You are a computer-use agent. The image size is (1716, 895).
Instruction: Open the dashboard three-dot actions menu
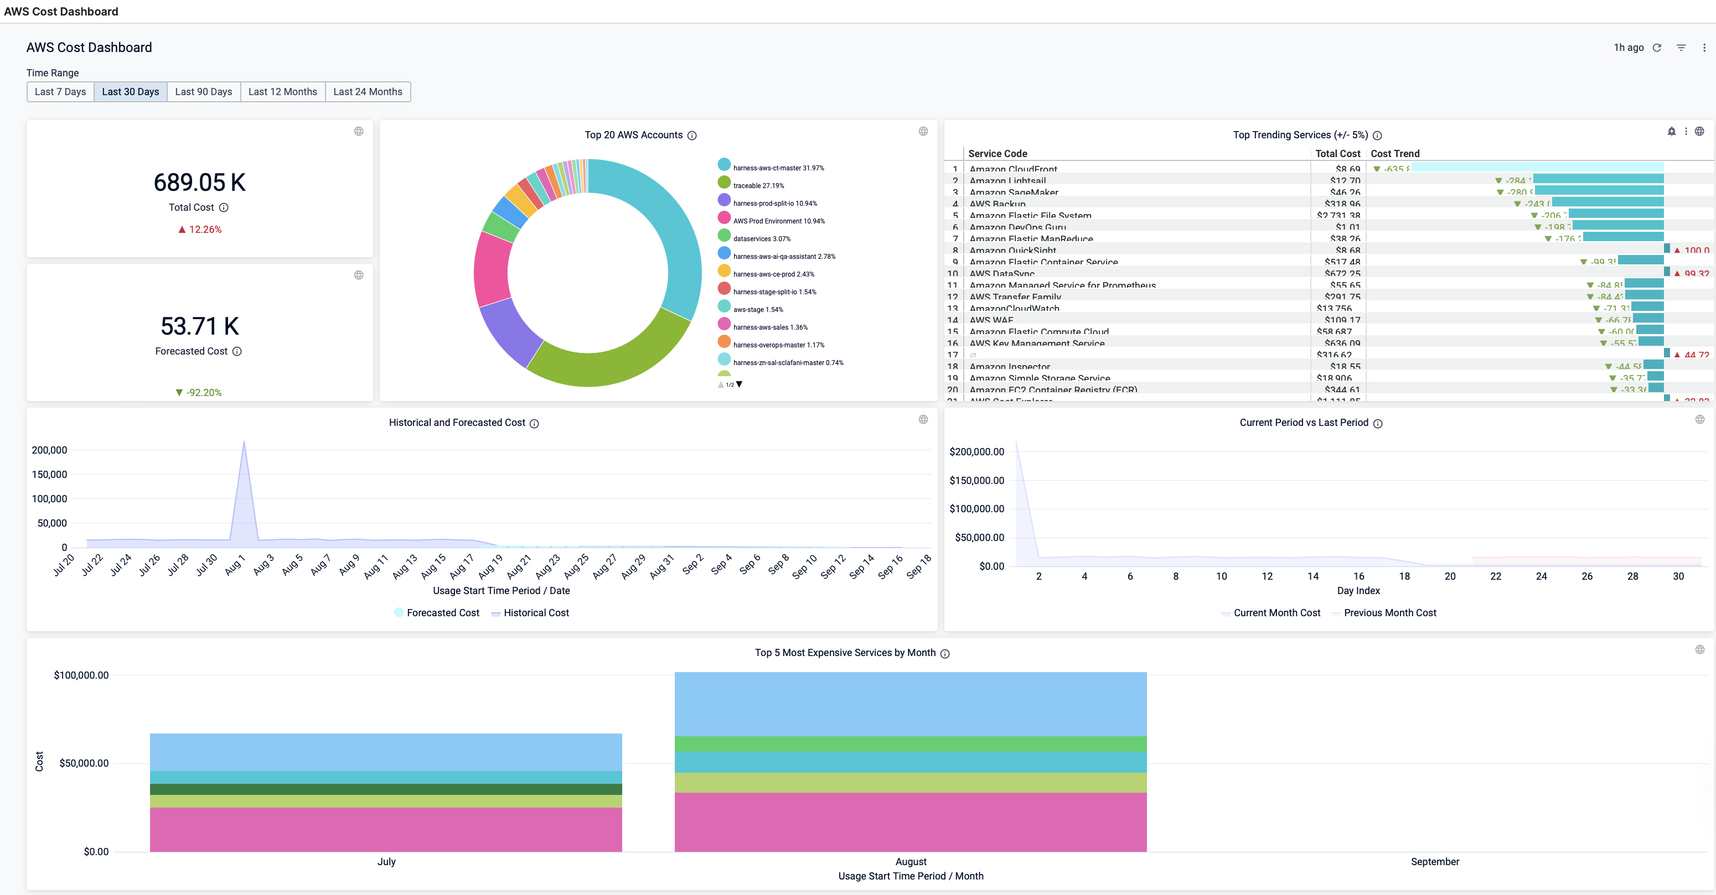tap(1704, 48)
